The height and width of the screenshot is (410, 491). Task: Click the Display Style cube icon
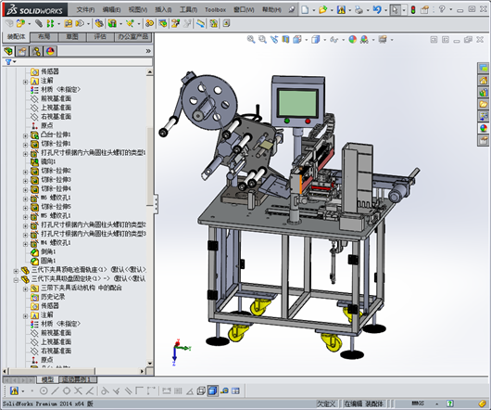[x=316, y=39]
